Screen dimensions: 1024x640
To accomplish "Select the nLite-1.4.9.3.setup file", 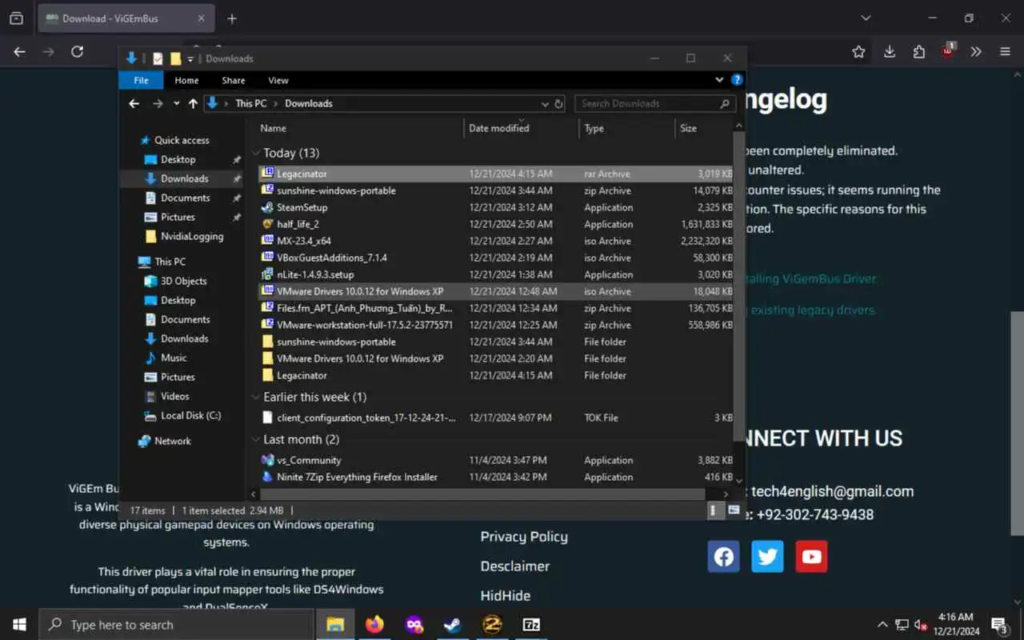I will (x=496, y=274).
